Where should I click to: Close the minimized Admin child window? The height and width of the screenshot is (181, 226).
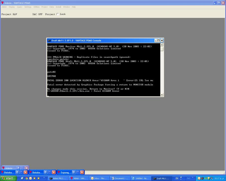coord(27,168)
